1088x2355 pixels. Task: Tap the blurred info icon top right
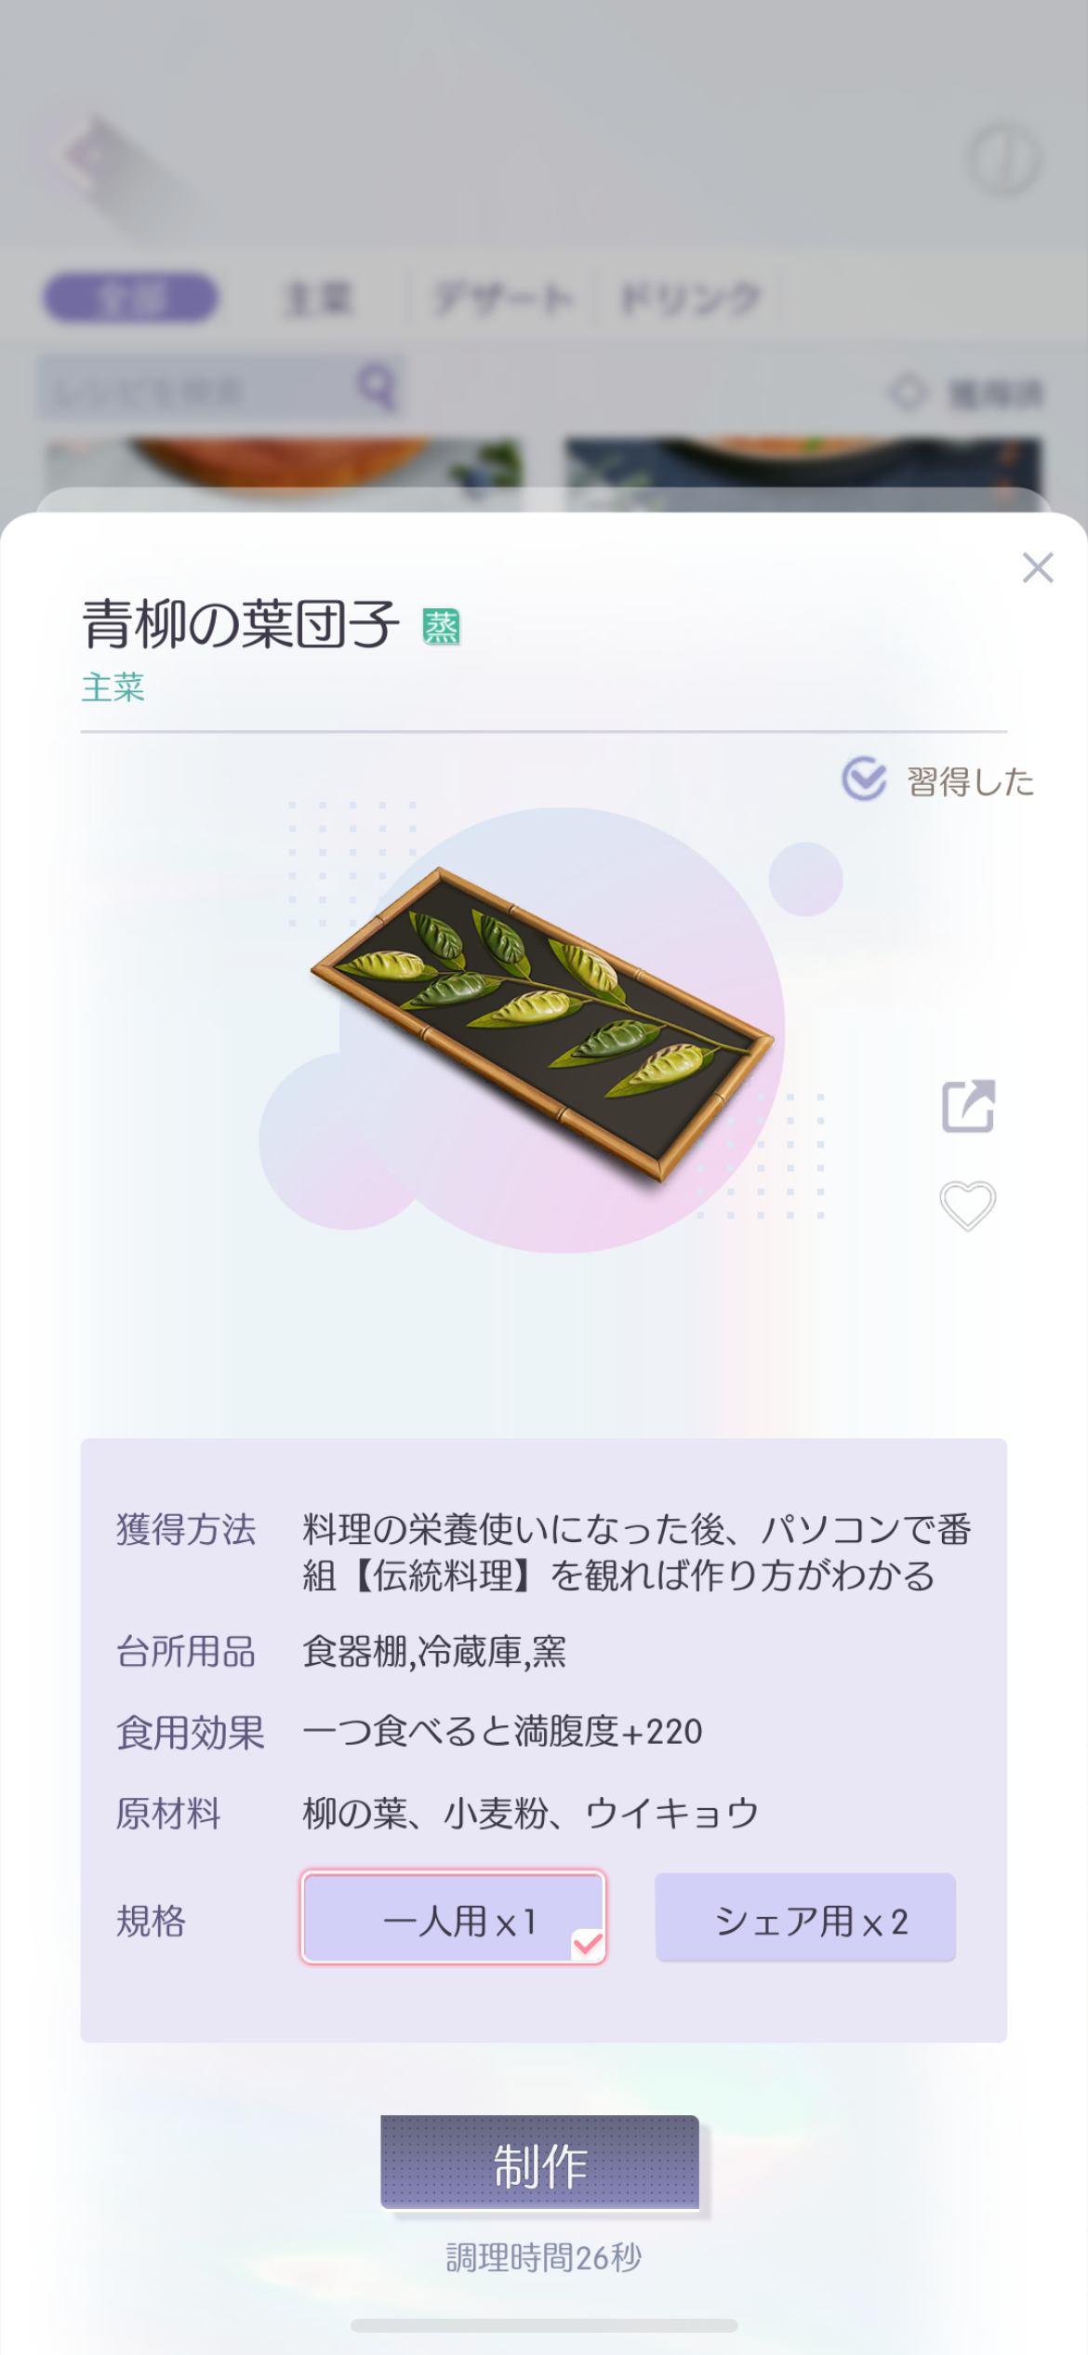(x=1004, y=159)
